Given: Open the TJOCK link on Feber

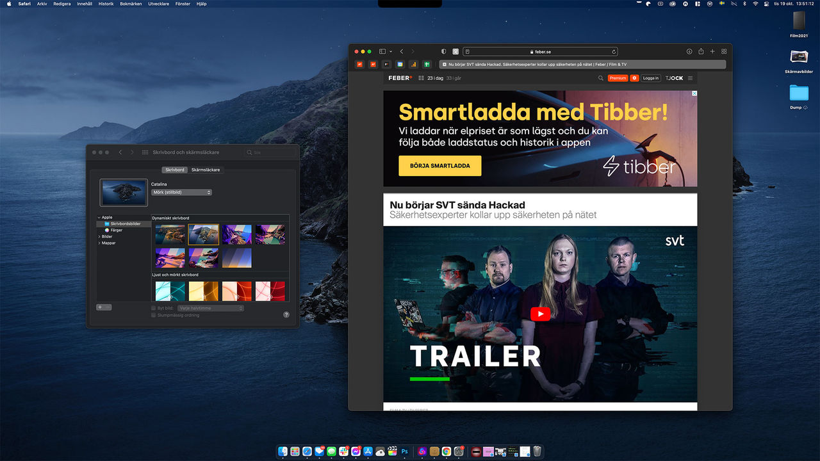Looking at the screenshot, I should [x=674, y=78].
